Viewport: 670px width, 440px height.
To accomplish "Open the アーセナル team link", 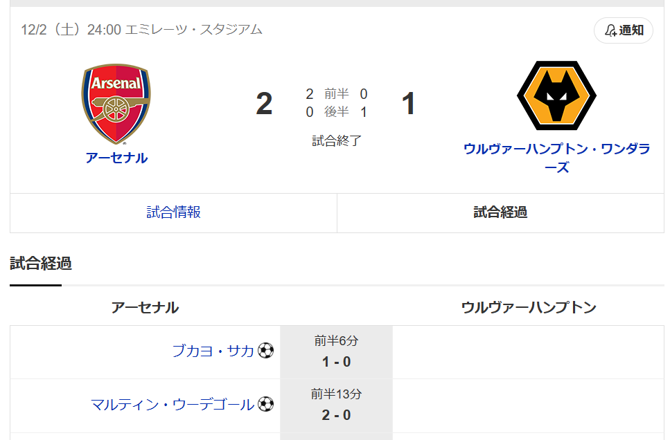I will (x=116, y=158).
